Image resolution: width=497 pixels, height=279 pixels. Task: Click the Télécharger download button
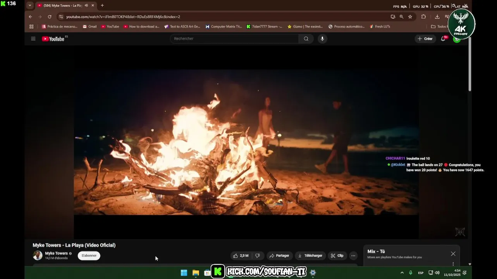[310, 256]
